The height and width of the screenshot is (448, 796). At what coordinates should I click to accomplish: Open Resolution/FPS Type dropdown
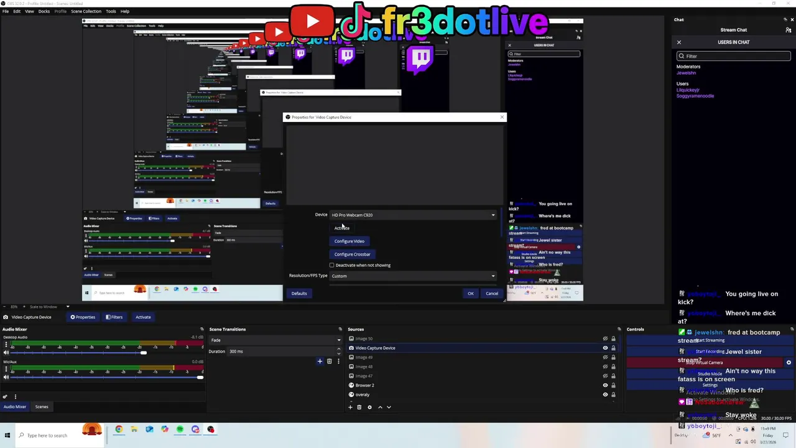click(x=413, y=276)
